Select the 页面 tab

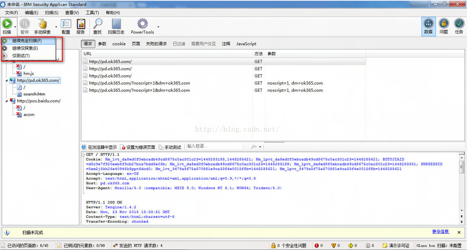tap(136, 43)
